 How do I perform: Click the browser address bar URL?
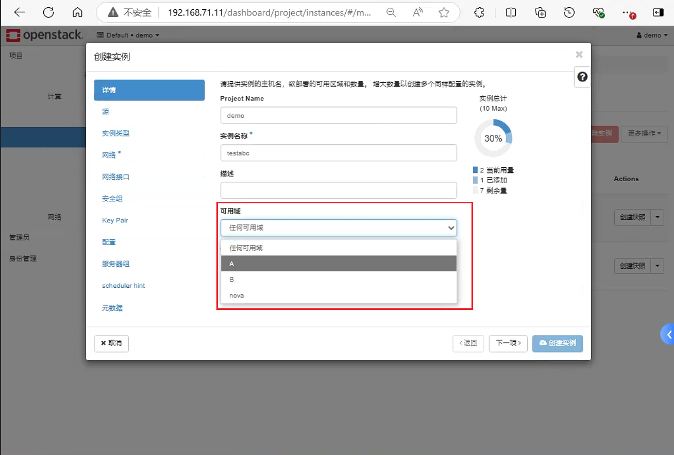269,13
